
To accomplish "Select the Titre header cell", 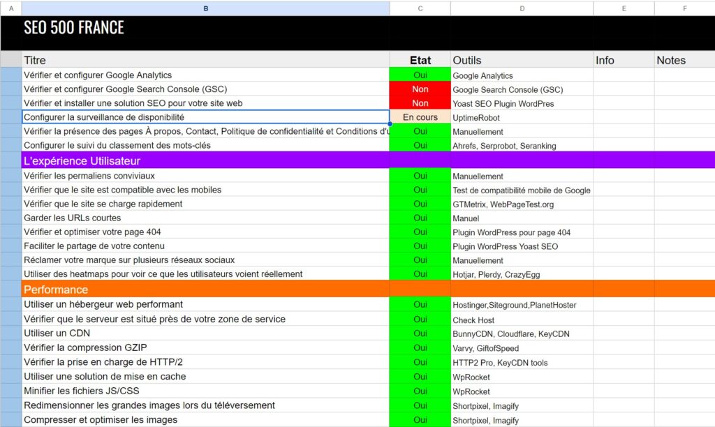I will tap(206, 60).
